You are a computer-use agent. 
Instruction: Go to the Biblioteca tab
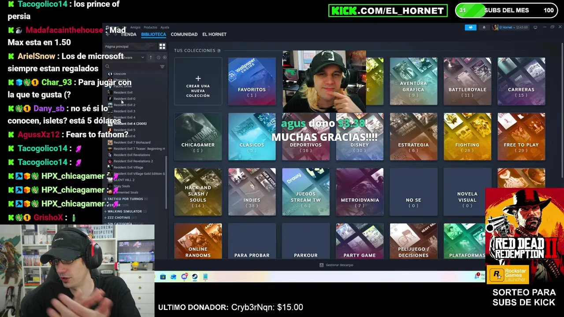[x=153, y=34]
